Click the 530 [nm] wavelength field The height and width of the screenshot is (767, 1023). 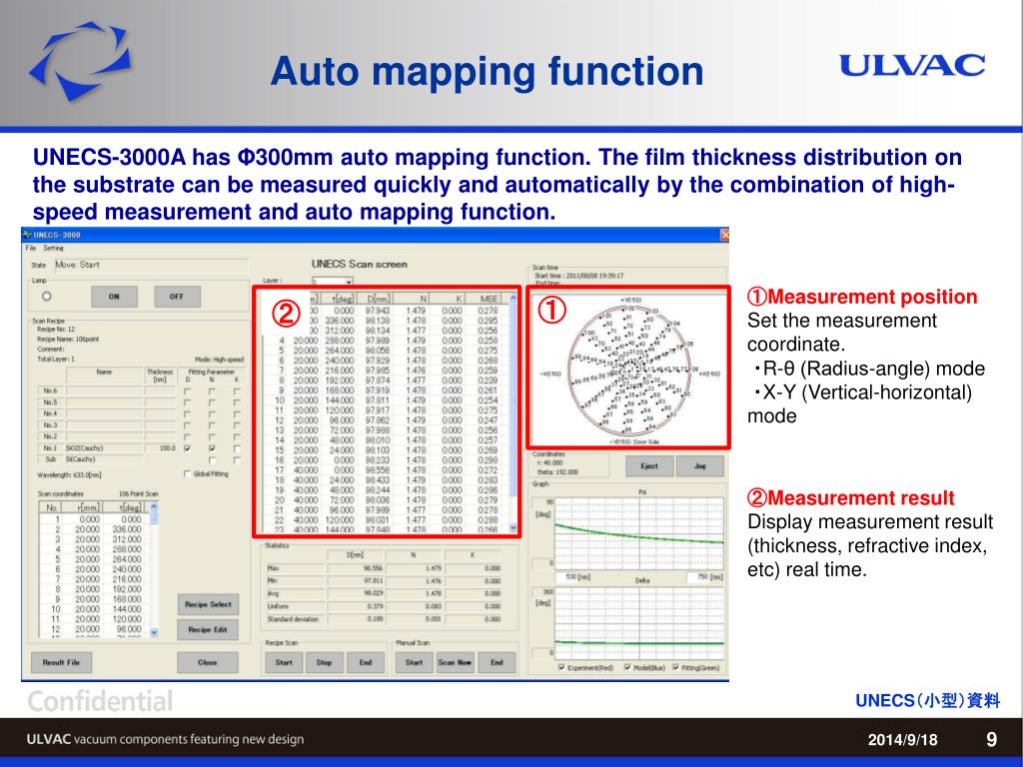coord(574,578)
